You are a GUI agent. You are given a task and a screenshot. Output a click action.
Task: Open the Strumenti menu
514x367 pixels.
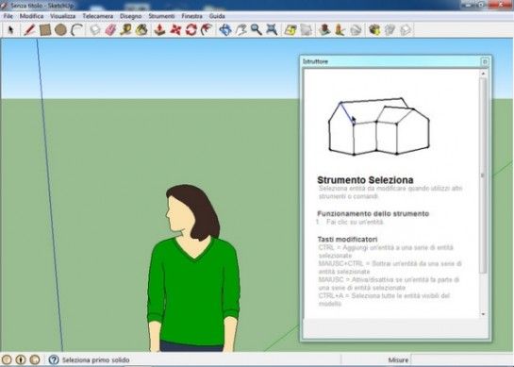pyautogui.click(x=161, y=16)
